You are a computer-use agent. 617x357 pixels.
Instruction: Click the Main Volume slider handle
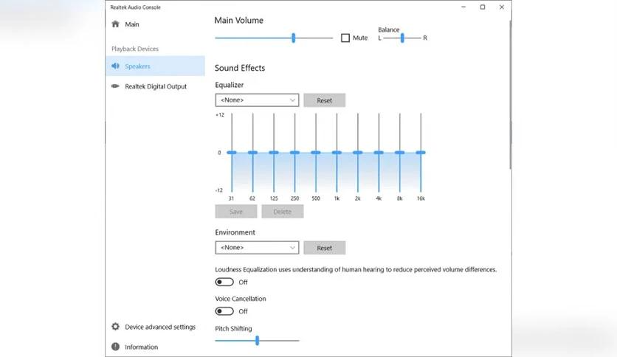[294, 38]
